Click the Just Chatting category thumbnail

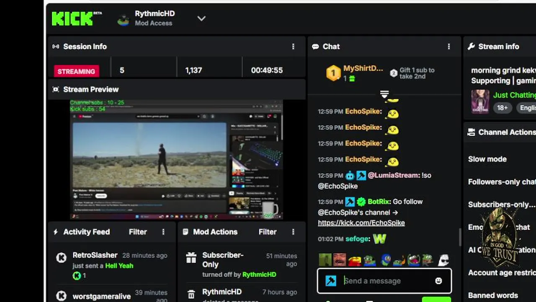pos(480,101)
